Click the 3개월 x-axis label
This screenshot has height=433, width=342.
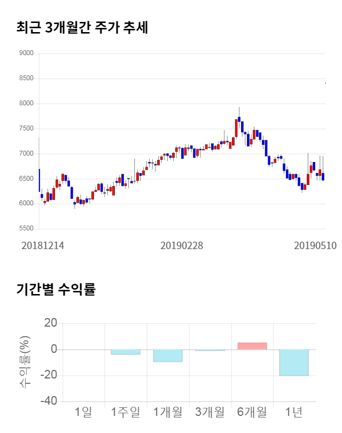(x=210, y=412)
